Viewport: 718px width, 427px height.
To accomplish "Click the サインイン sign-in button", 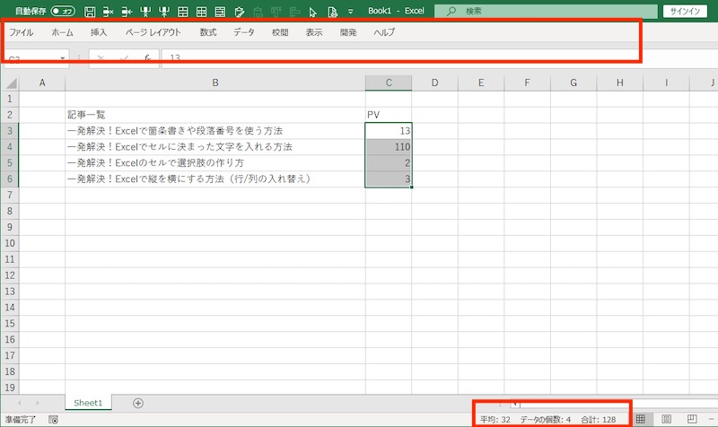I will pos(685,12).
